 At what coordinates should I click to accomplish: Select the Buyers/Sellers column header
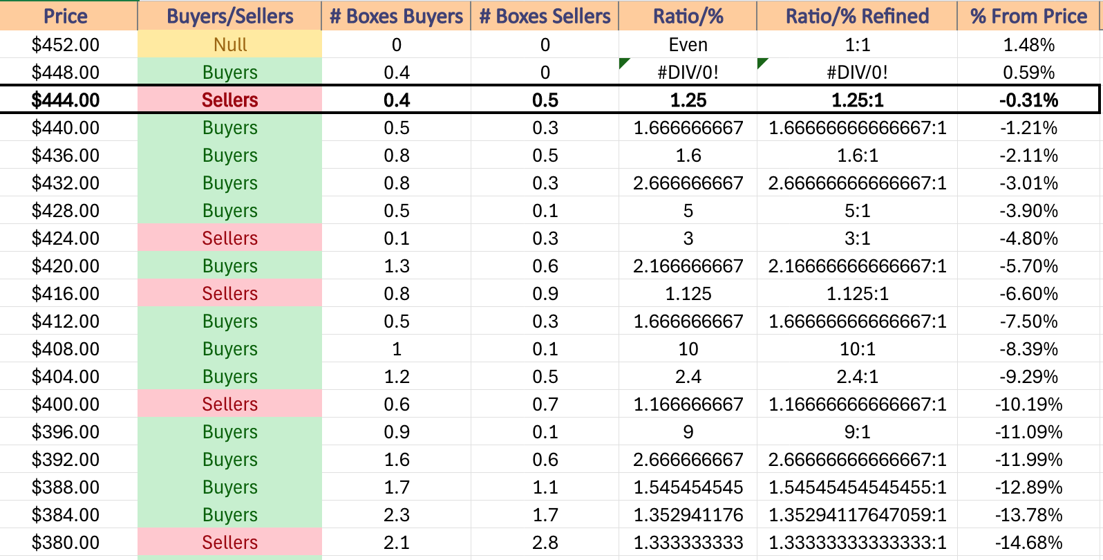pyautogui.click(x=230, y=16)
